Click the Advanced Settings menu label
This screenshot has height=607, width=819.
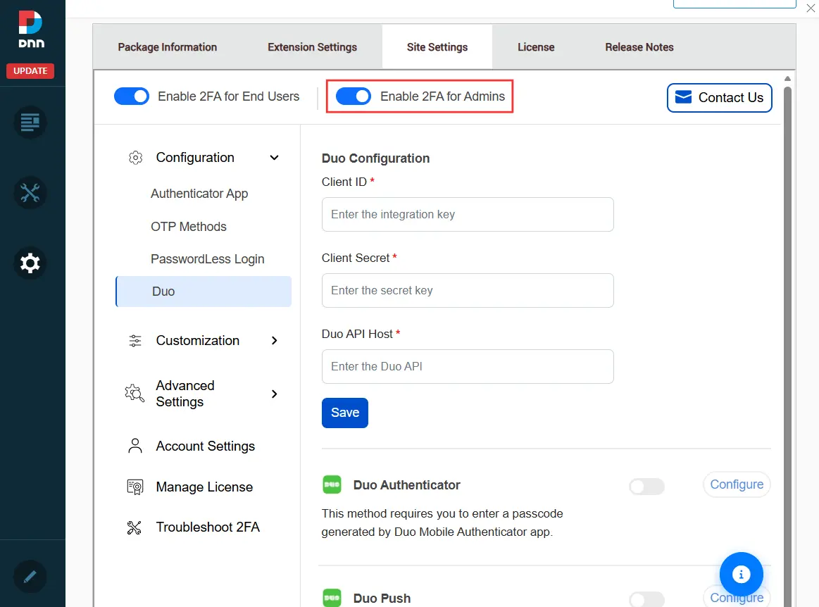pyautogui.click(x=185, y=394)
